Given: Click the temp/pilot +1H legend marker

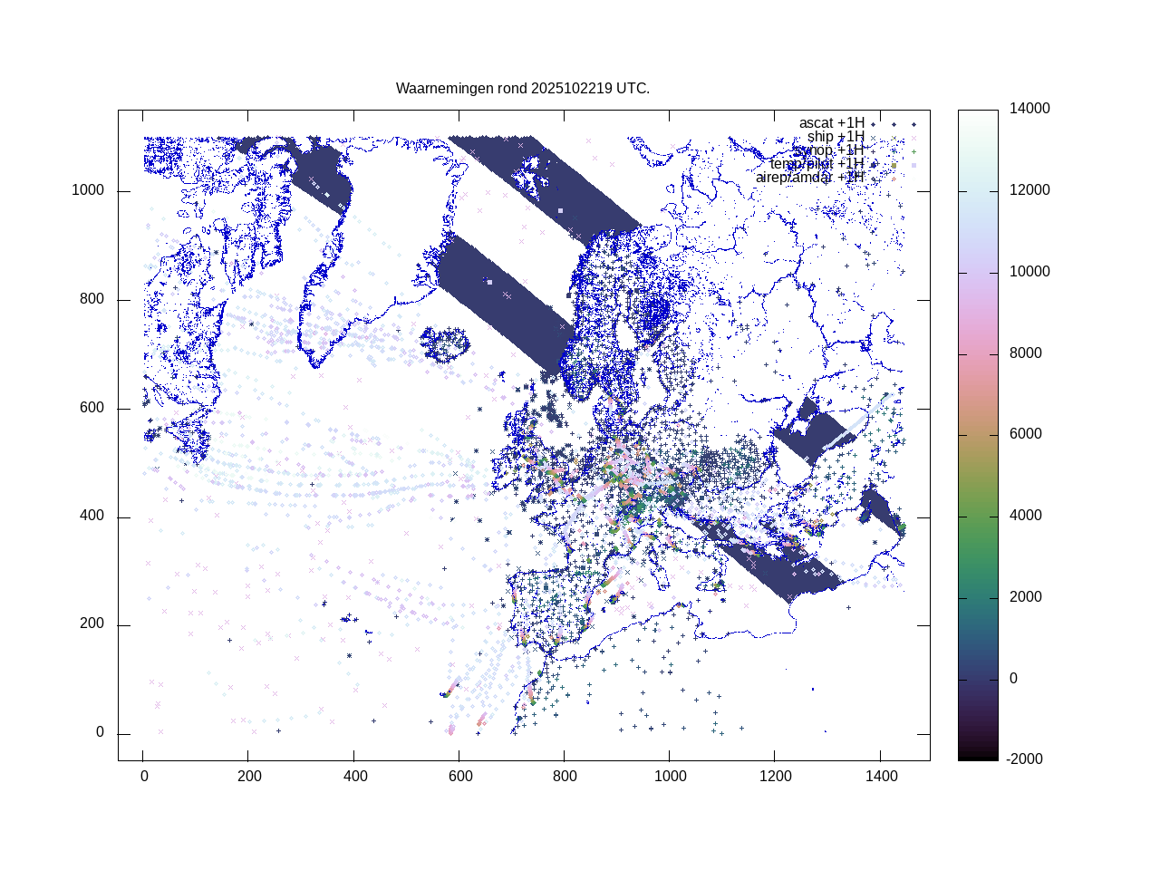Looking at the screenshot, I should tap(893, 165).
